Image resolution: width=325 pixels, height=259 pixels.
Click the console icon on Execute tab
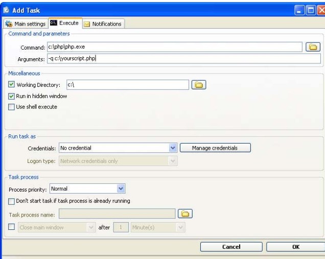click(x=54, y=23)
